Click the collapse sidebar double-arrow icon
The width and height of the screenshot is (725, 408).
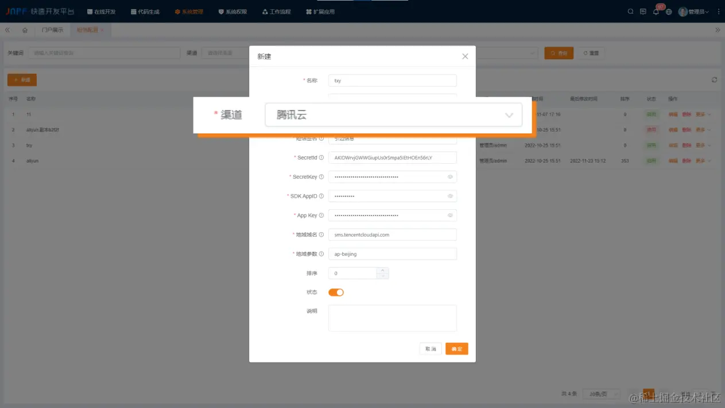(x=7, y=30)
